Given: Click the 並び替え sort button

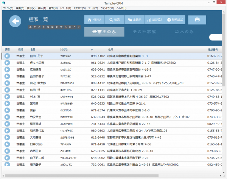Looking at the screenshot, I should (155, 20).
